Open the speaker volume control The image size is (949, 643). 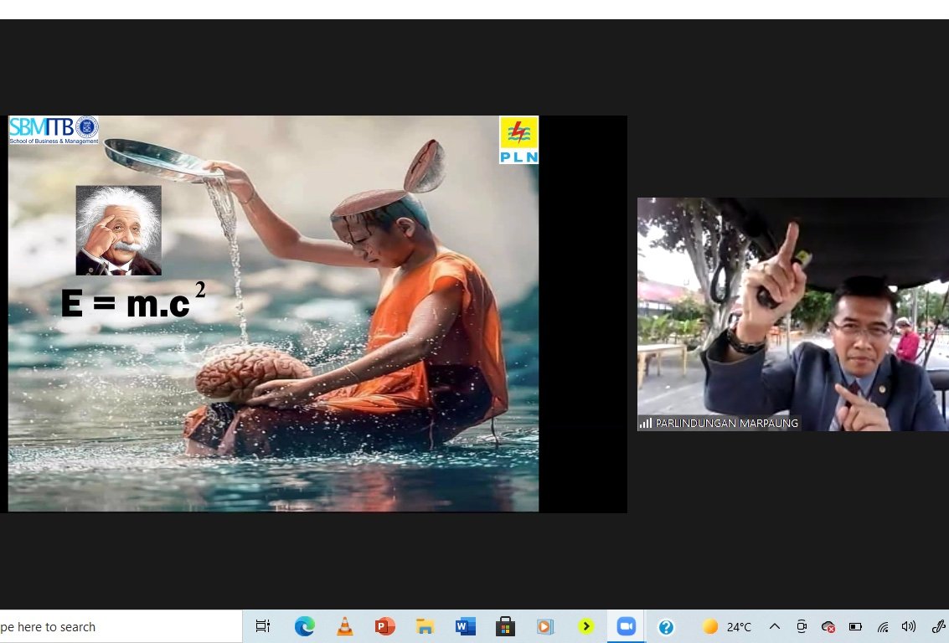(909, 626)
